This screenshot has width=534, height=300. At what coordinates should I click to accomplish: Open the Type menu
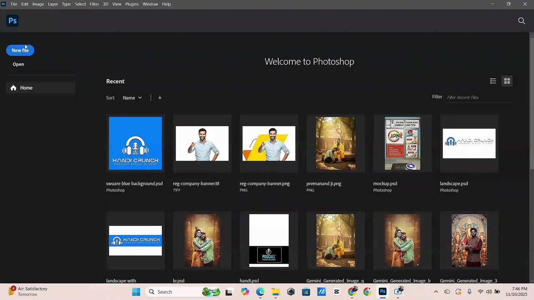coord(66,4)
